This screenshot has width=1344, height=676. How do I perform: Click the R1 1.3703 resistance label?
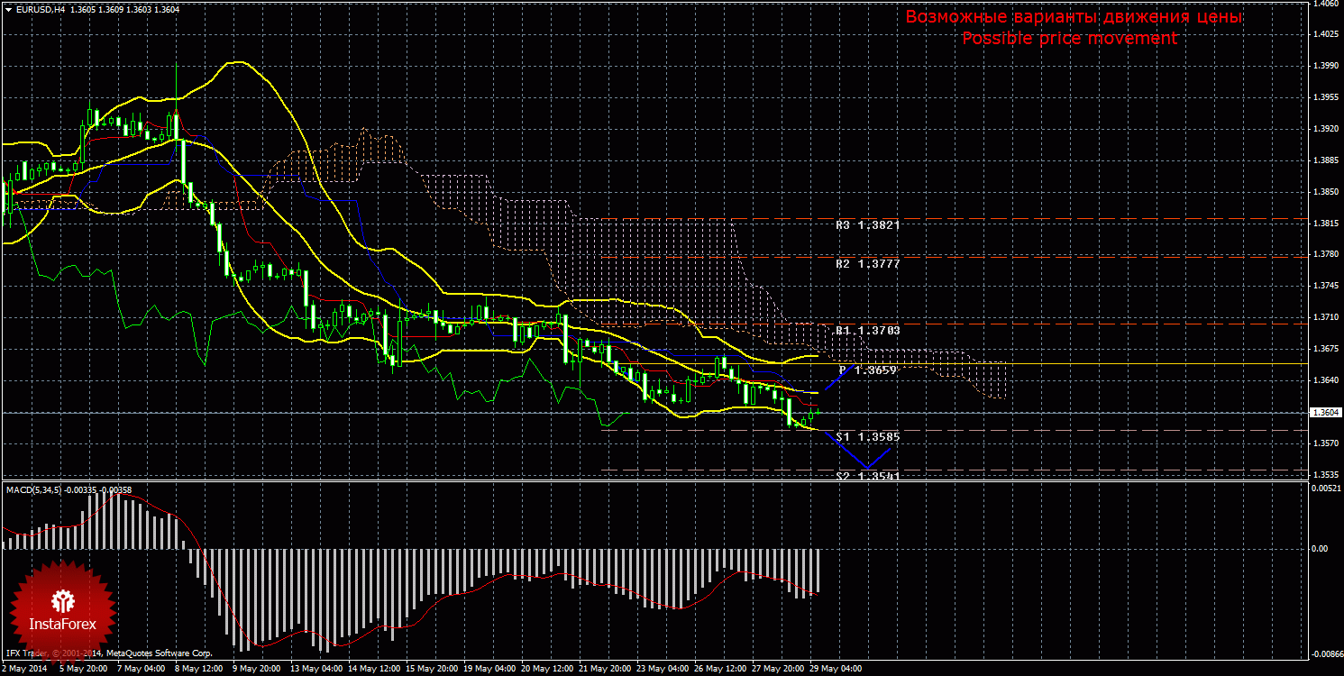point(867,332)
